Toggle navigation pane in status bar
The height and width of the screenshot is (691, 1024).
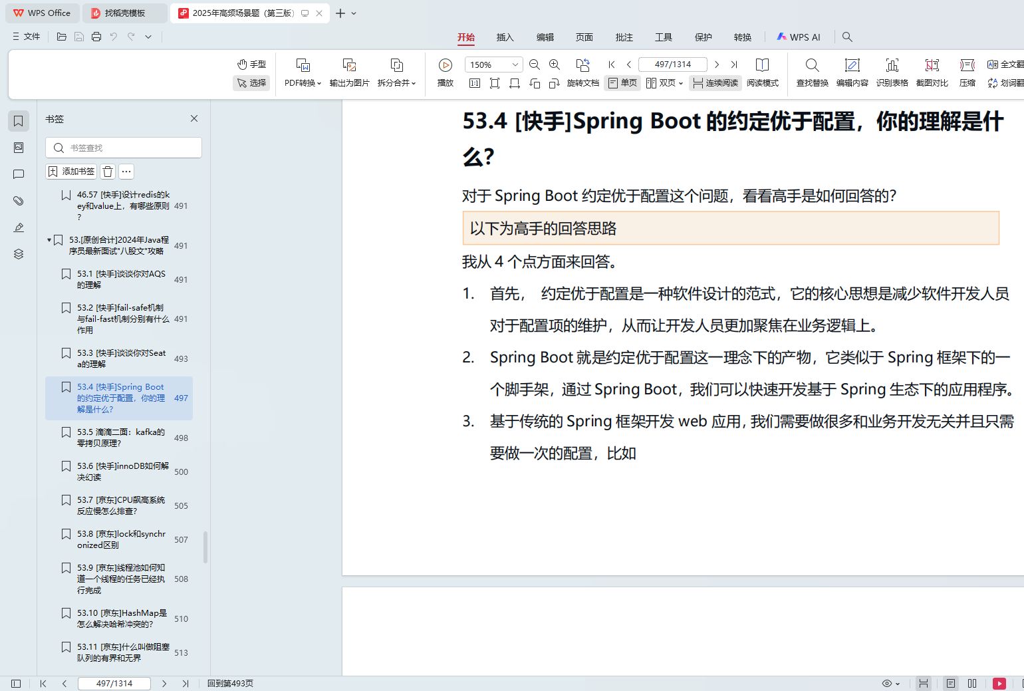[16, 683]
